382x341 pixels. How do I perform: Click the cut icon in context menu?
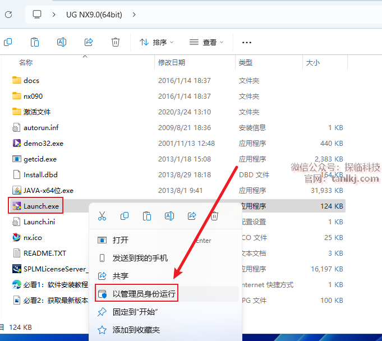pyautogui.click(x=102, y=216)
